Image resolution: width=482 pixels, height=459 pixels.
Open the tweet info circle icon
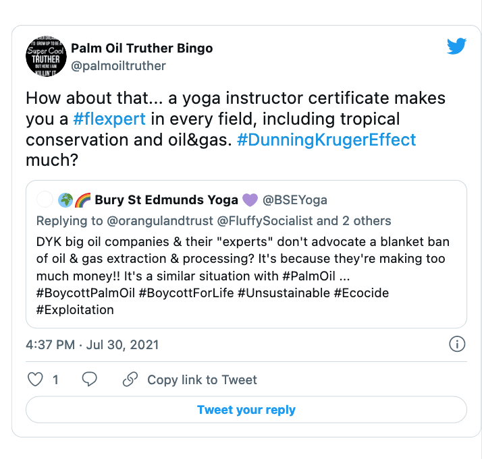click(456, 344)
